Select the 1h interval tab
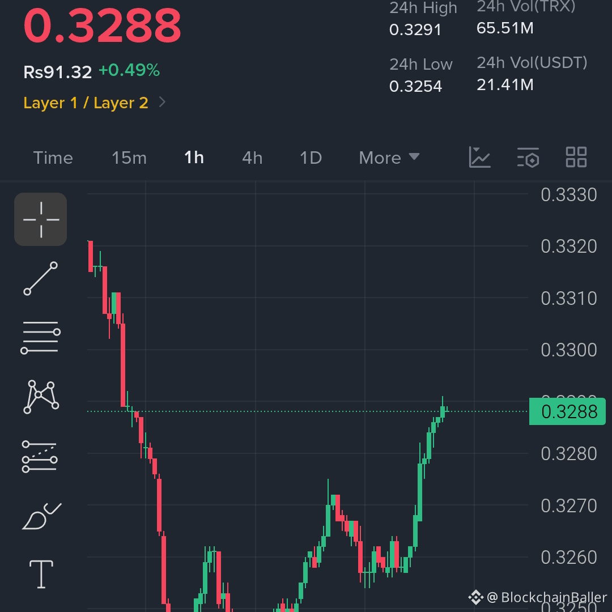The image size is (612, 612). coord(194,158)
